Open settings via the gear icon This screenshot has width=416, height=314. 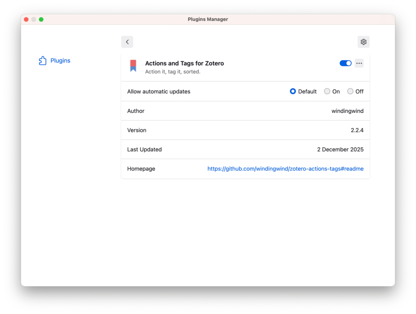tap(363, 42)
